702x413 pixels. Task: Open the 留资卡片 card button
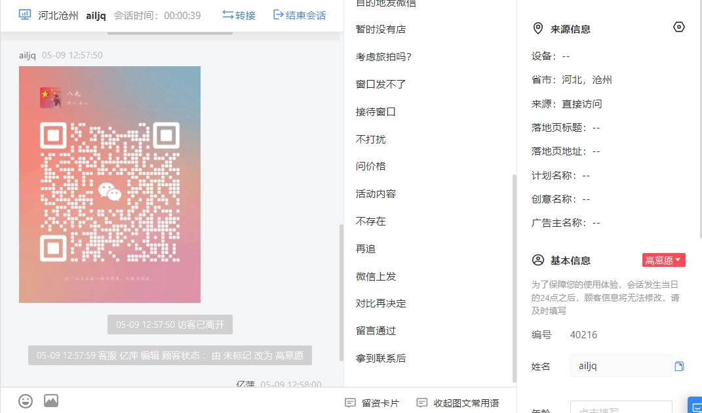point(372,403)
